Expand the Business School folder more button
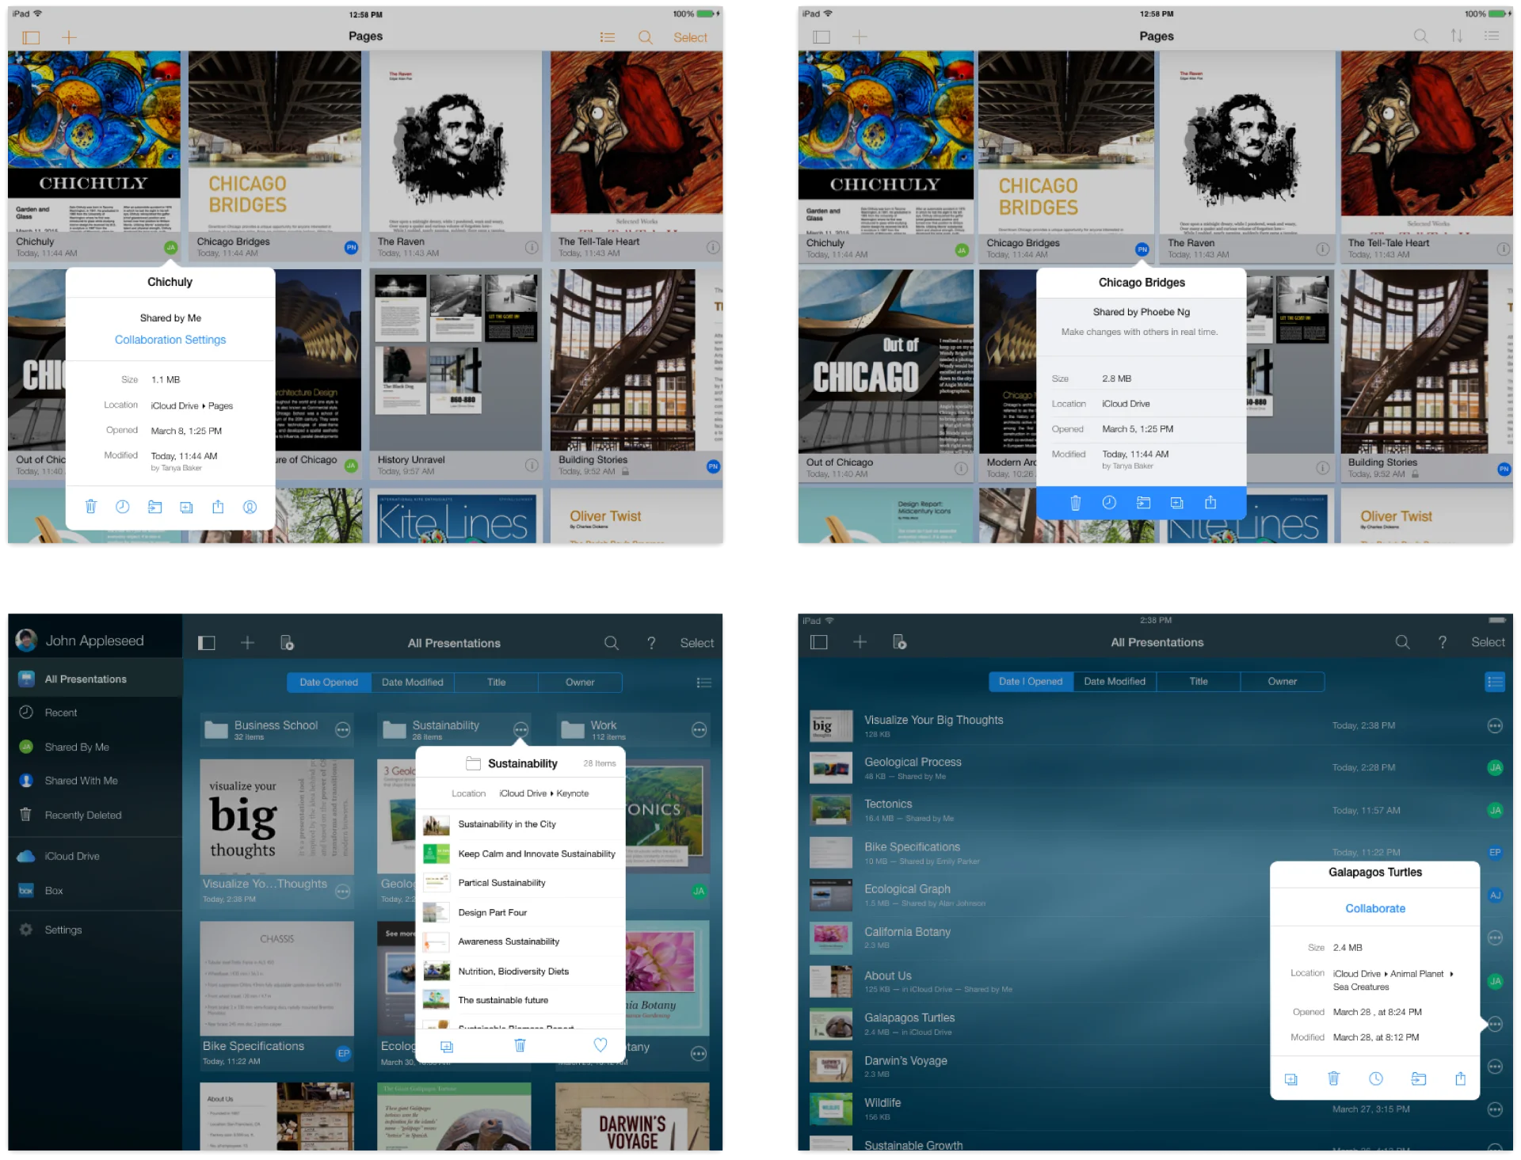Viewport: 1521px width, 1160px height. (x=342, y=730)
